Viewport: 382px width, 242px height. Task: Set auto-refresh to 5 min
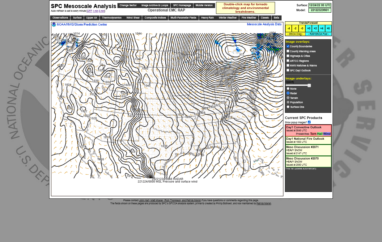[x=102, y=11]
